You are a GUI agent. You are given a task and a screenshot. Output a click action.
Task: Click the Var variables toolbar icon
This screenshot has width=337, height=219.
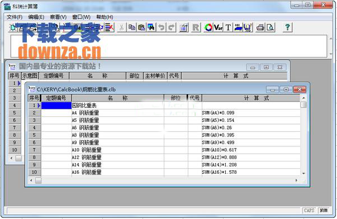(218, 27)
